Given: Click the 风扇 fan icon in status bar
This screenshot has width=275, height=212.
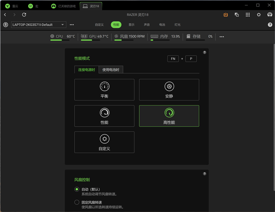Looking at the screenshot, I should (x=116, y=36).
